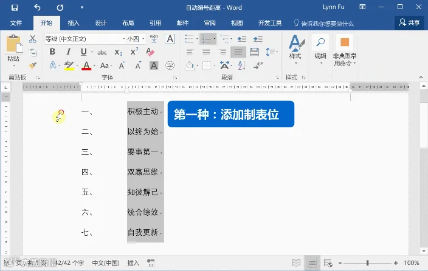Open the 样式 styles button
Image resolution: width=428 pixels, height=271 pixels.
(x=295, y=50)
